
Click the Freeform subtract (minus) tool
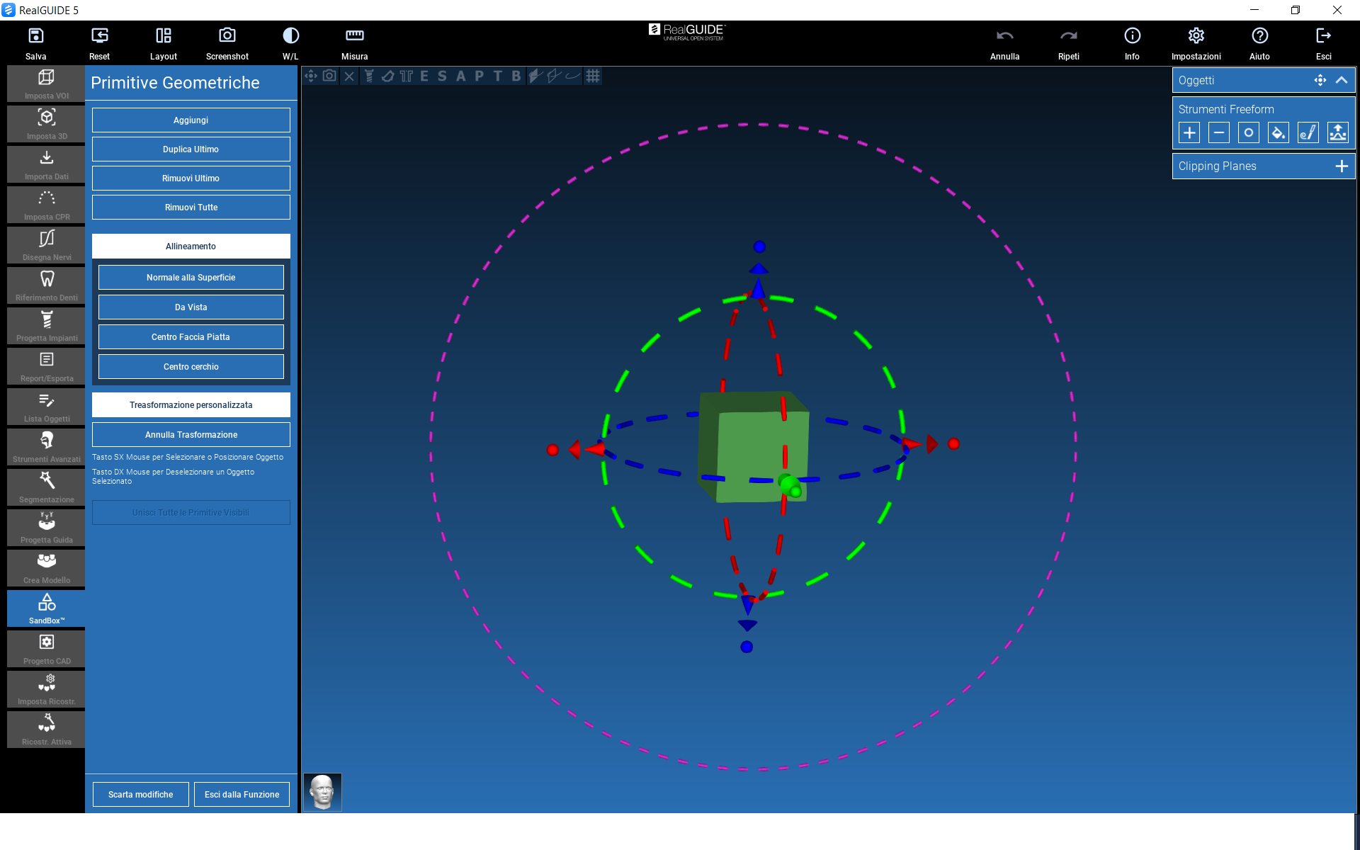[x=1218, y=132]
